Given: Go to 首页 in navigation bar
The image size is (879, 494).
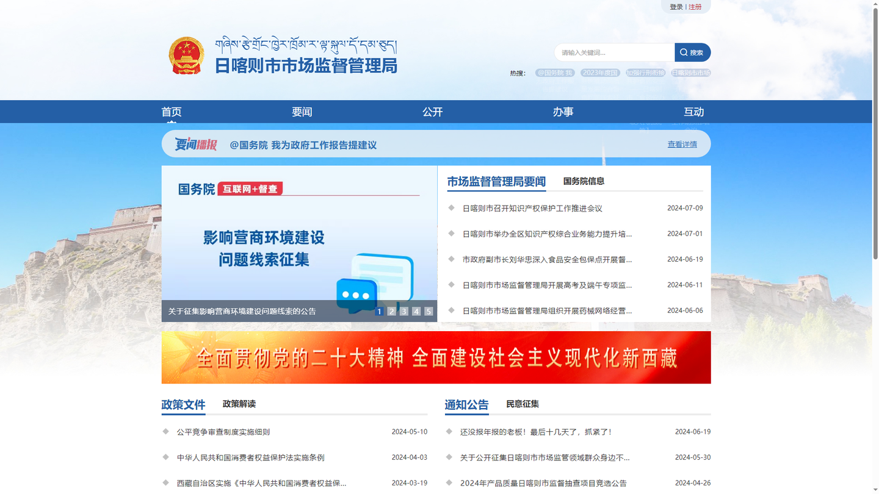Looking at the screenshot, I should pyautogui.click(x=172, y=112).
